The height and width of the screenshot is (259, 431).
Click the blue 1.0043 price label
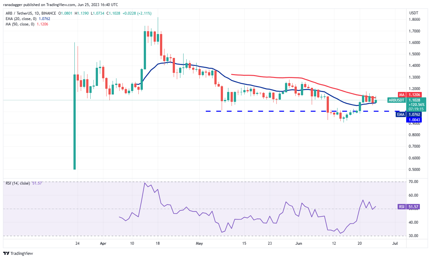coord(413,120)
